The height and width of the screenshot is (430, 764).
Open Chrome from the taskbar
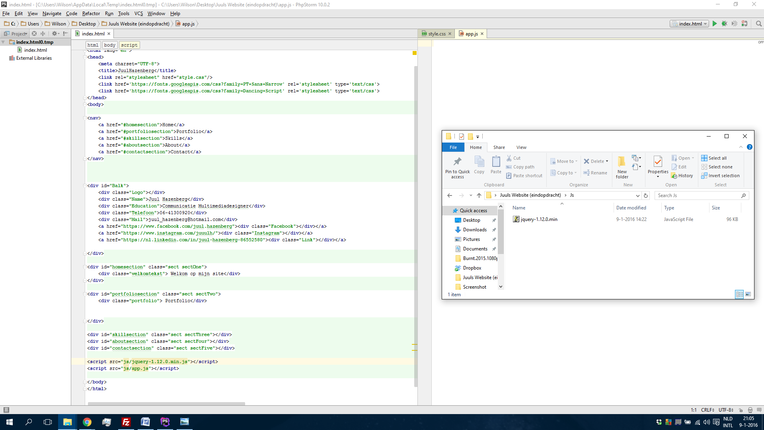tap(87, 422)
